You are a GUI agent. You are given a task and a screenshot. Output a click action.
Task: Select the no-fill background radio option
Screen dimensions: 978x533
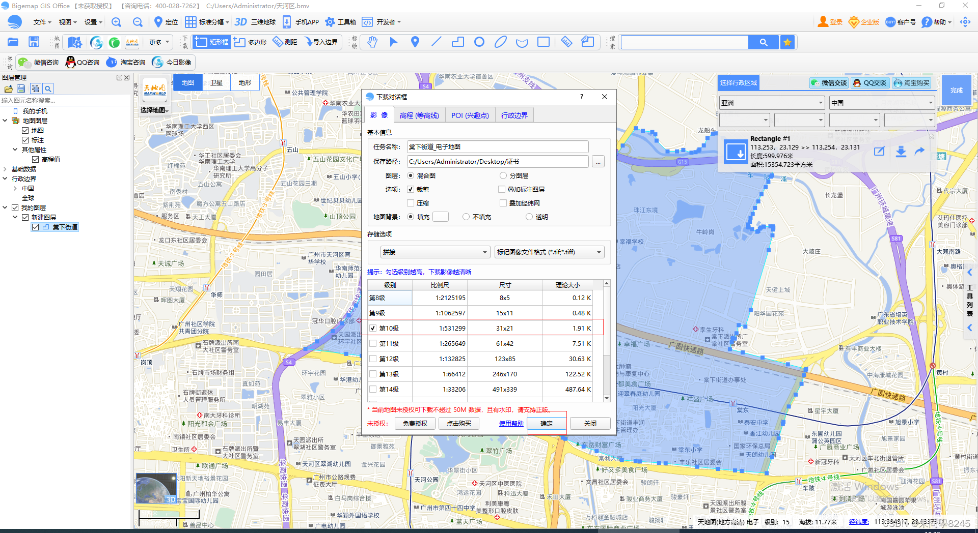pos(466,217)
